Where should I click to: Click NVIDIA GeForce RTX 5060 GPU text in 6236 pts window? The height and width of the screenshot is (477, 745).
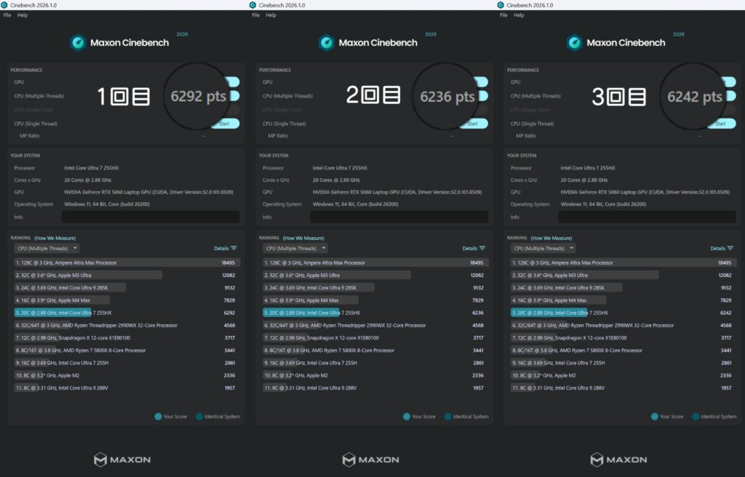[x=397, y=192]
